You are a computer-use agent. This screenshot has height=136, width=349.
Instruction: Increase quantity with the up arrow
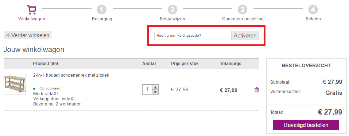coord(155,87)
